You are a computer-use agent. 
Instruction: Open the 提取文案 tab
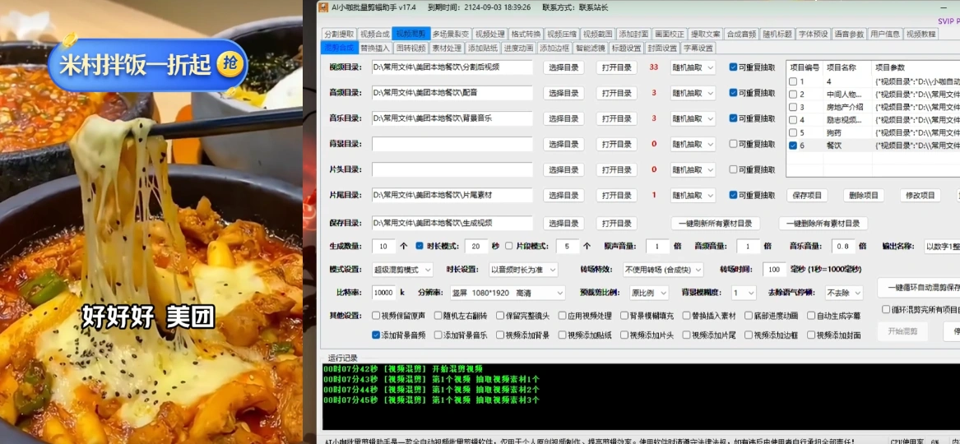pyautogui.click(x=705, y=34)
